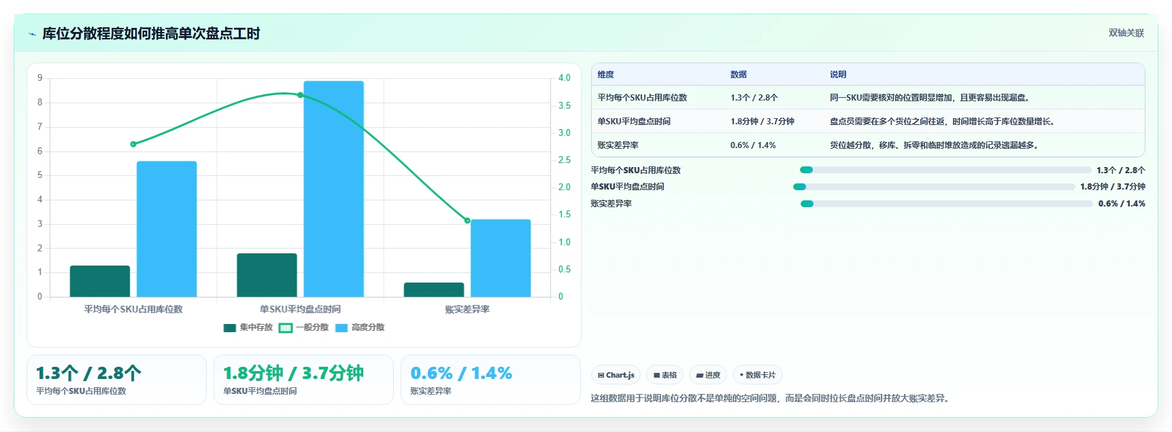This screenshot has width=1172, height=432.
Task: Click table cell 1.3个 / 2.8个
Action: tap(754, 98)
